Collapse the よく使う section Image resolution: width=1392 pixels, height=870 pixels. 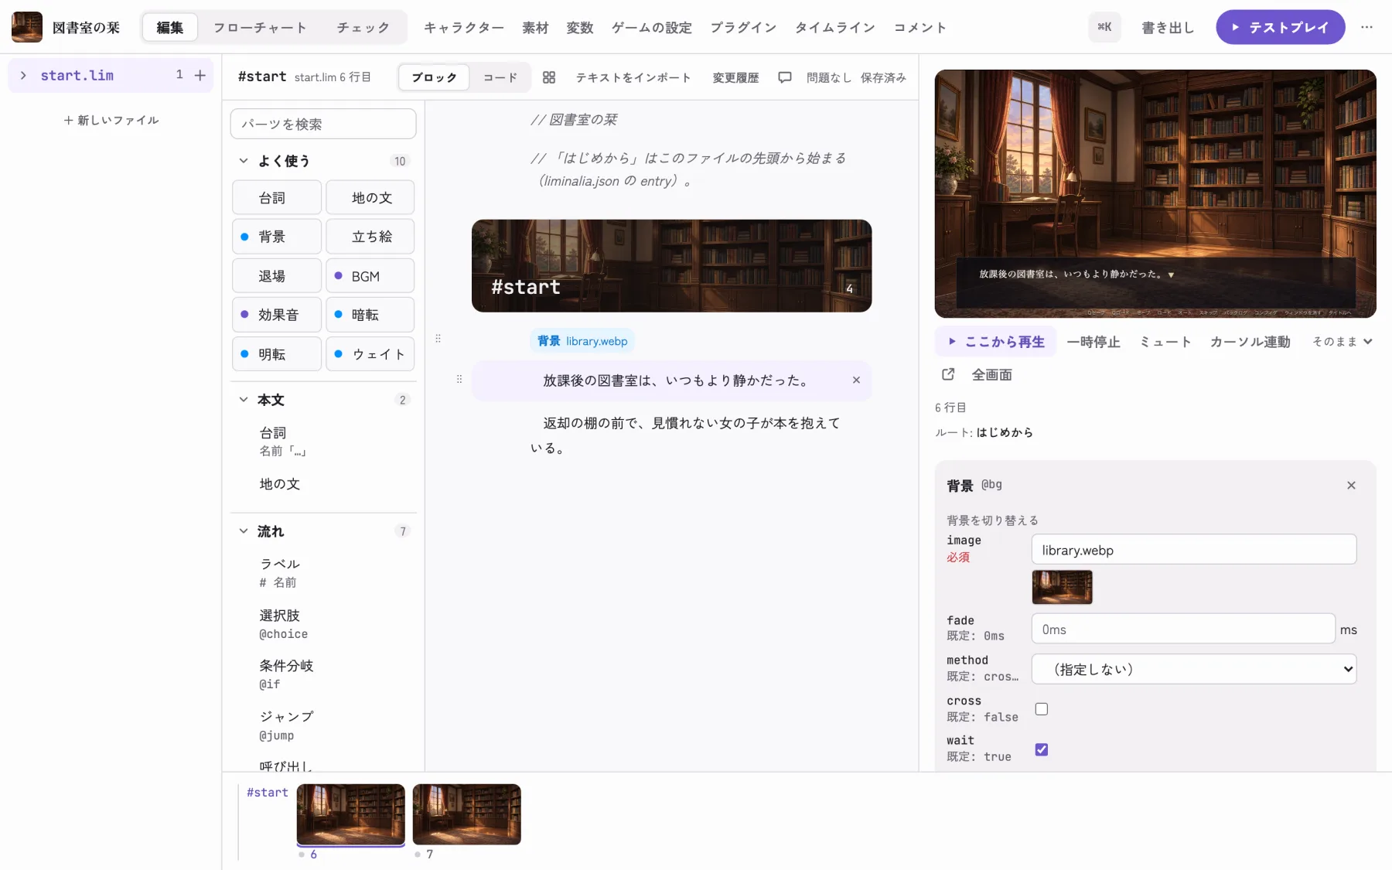(244, 161)
